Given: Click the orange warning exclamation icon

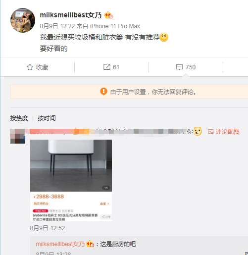Looking at the screenshot, I should (x=103, y=92).
